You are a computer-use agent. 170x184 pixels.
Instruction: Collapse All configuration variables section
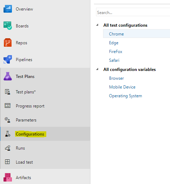tap(97, 69)
